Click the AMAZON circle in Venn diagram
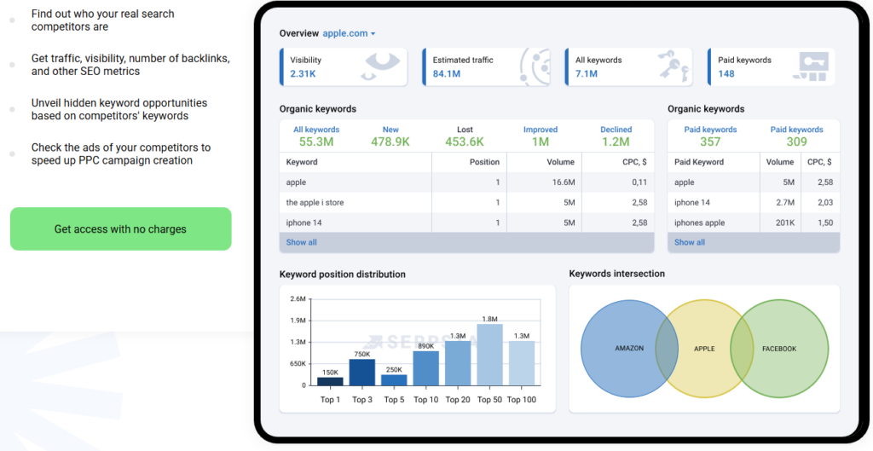The width and height of the screenshot is (873, 451). (618, 349)
